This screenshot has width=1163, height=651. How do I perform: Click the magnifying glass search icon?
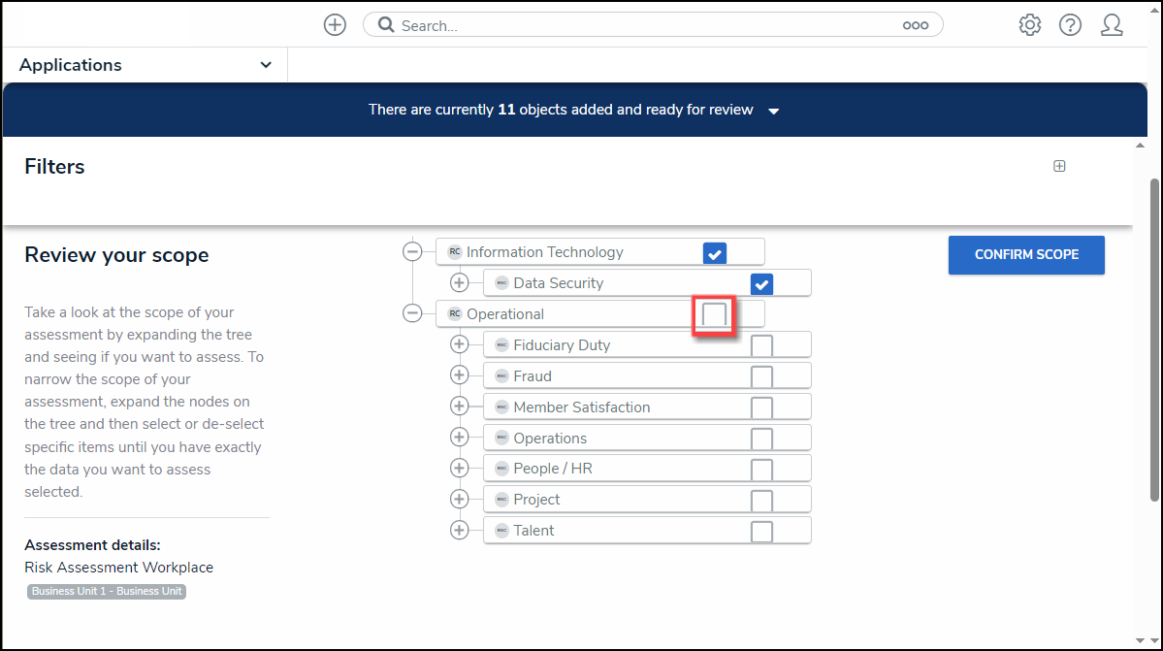tap(386, 25)
